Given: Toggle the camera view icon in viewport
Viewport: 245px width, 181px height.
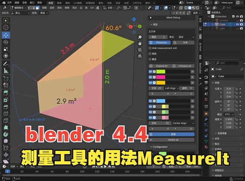Looking at the screenshot, I should coord(140,49).
